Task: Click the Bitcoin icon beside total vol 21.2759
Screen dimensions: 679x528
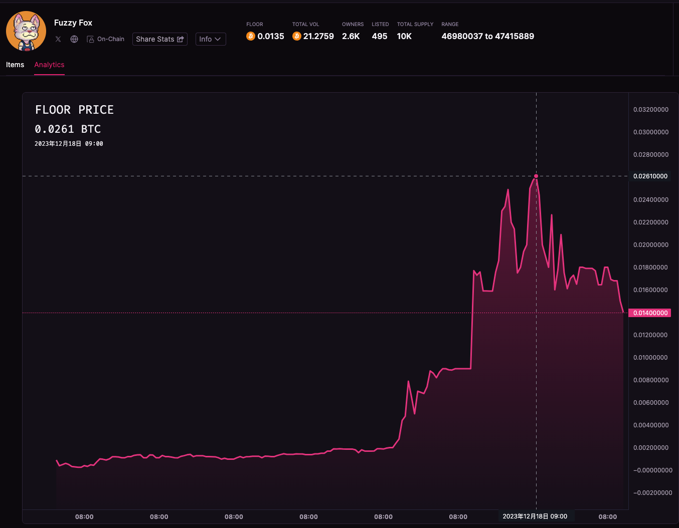Action: coord(297,36)
